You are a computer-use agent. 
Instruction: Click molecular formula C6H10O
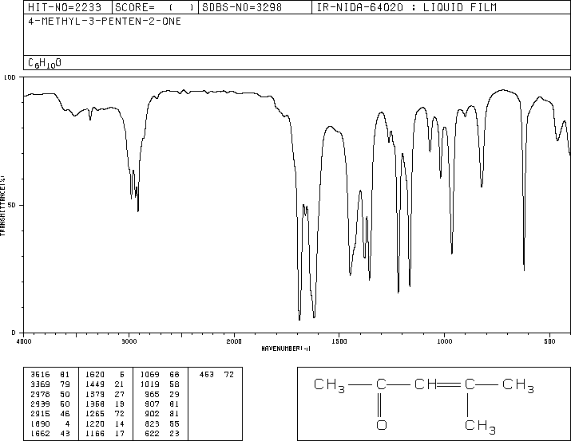[45, 63]
